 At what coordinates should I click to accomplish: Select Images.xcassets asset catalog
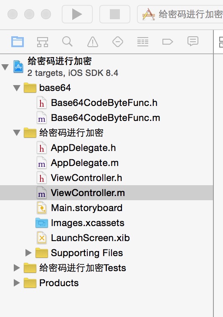pyautogui.click(x=87, y=223)
